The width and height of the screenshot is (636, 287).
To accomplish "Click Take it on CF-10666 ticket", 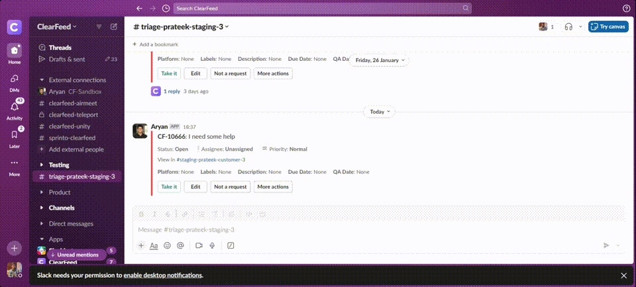I will click(x=169, y=187).
